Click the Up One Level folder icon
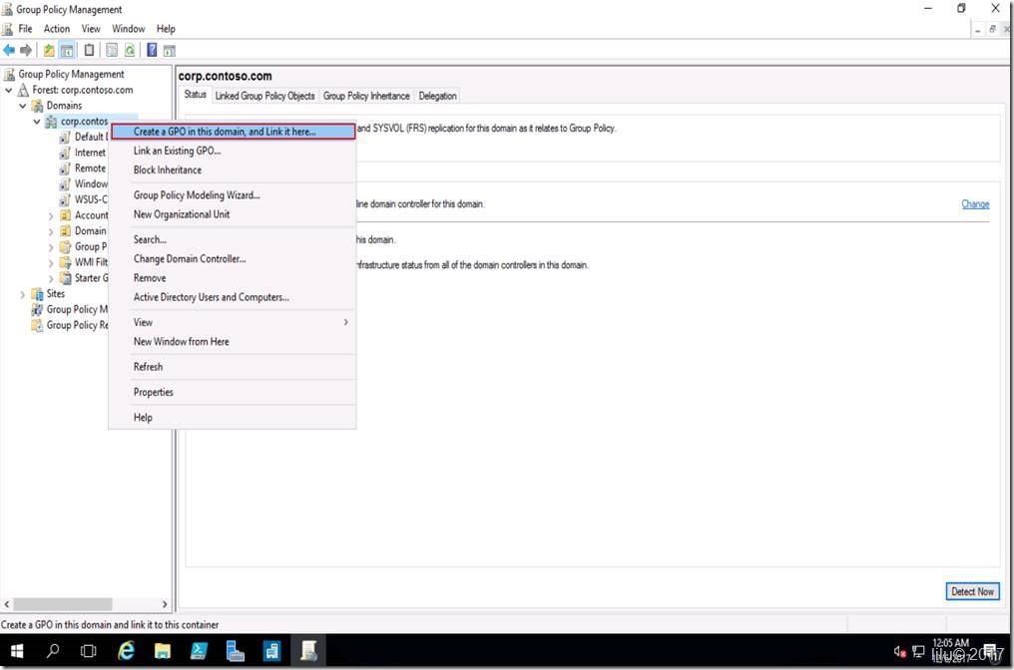This screenshot has height=670, width=1014. click(x=49, y=51)
